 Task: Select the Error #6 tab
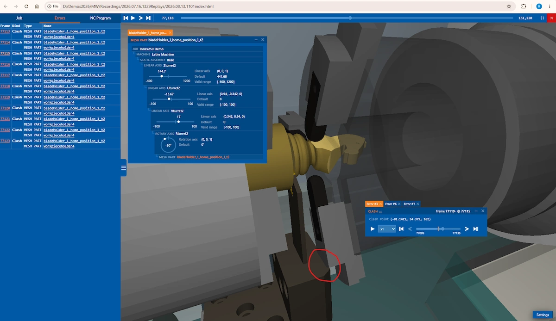391,204
